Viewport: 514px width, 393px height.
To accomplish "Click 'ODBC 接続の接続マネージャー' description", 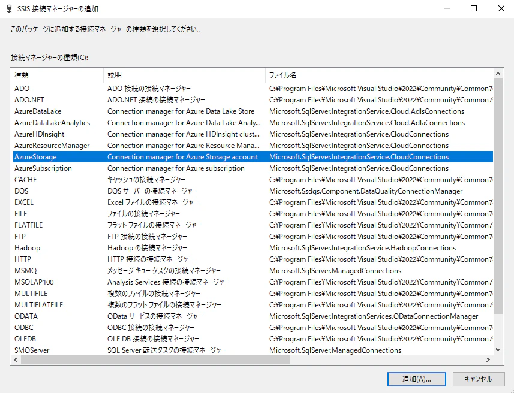I will (151, 328).
